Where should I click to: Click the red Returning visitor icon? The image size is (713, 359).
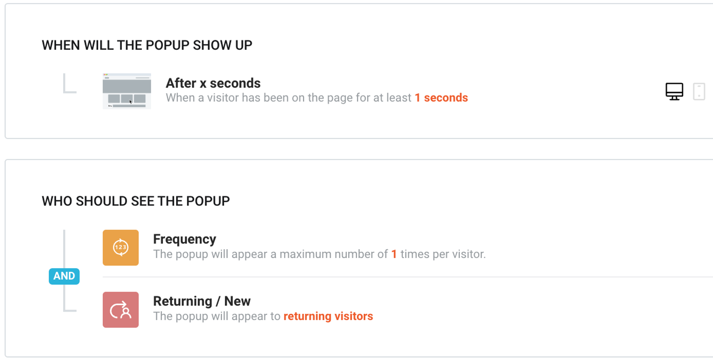121,310
